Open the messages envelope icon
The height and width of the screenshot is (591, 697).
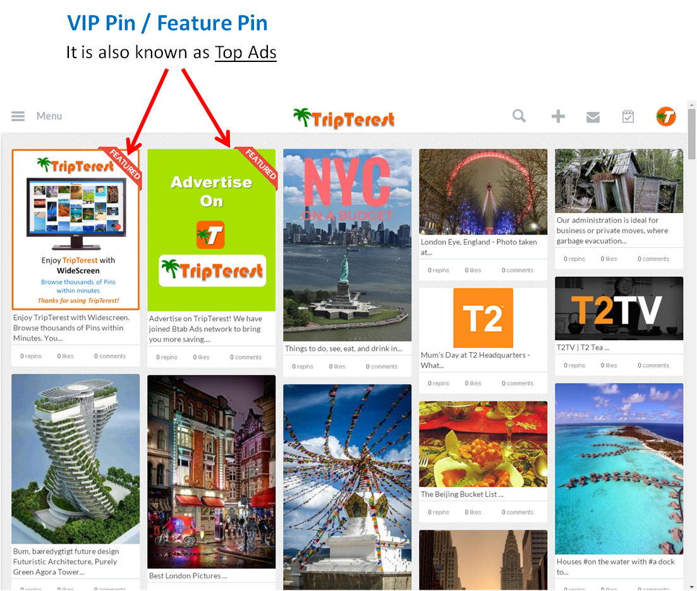593,117
